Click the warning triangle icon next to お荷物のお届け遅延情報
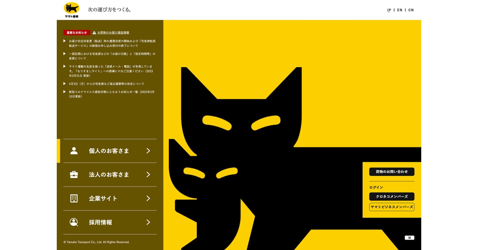 coord(94,32)
